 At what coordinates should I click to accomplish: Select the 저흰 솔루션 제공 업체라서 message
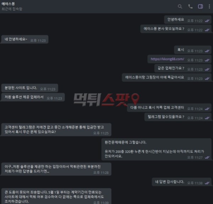coord(33,97)
